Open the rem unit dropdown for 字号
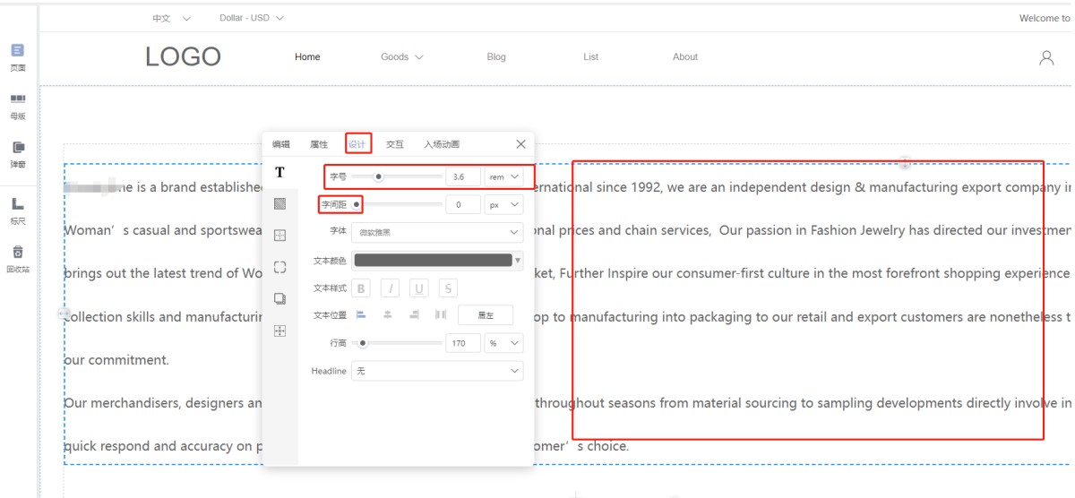This screenshot has height=498, width=1075. (x=503, y=177)
